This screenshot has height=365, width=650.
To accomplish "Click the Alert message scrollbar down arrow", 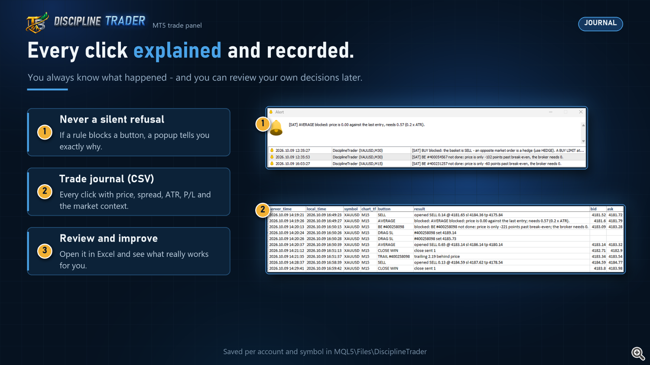I will (x=583, y=141).
